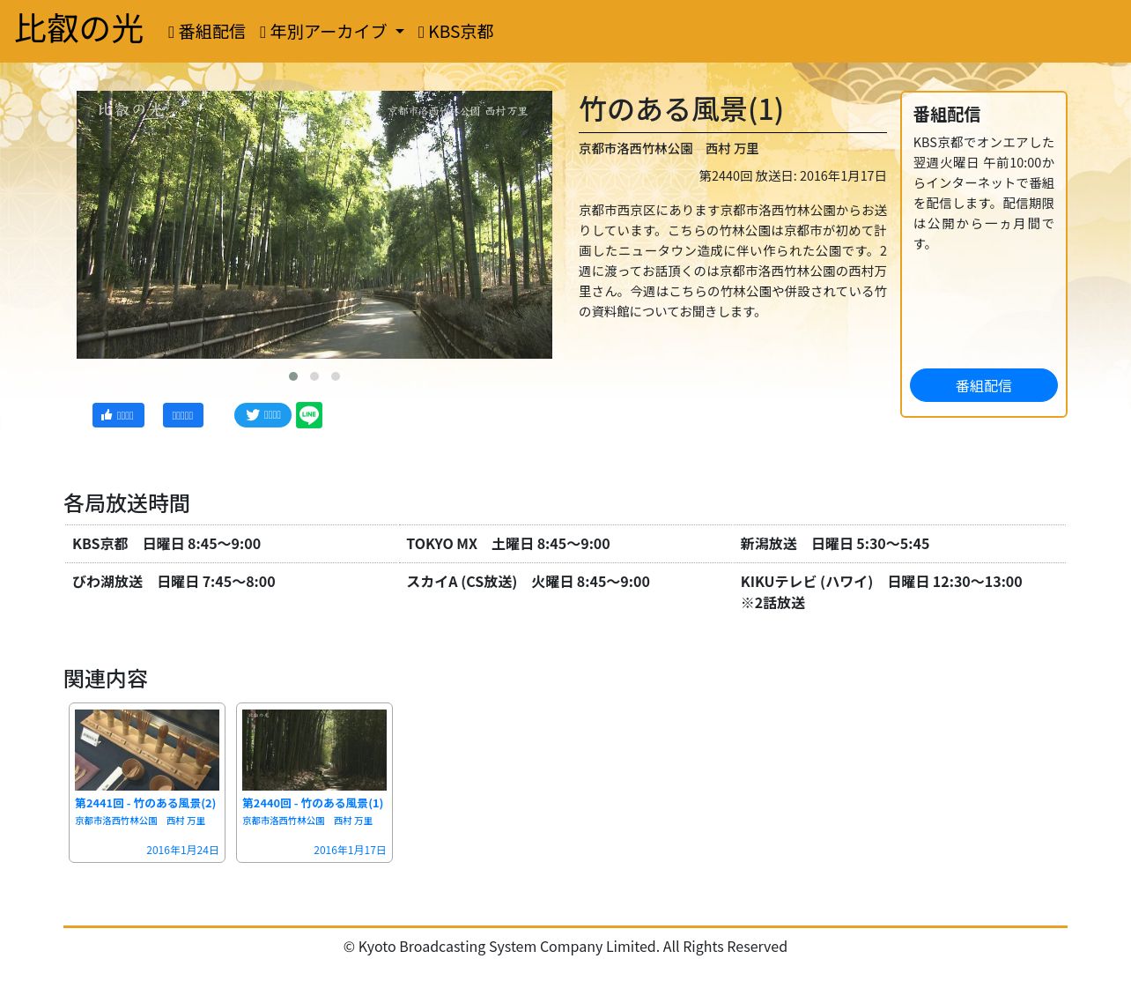The image size is (1131, 981).
Task: Click link 第2441回 - 竹のある風景(2)
Action: click(x=145, y=803)
